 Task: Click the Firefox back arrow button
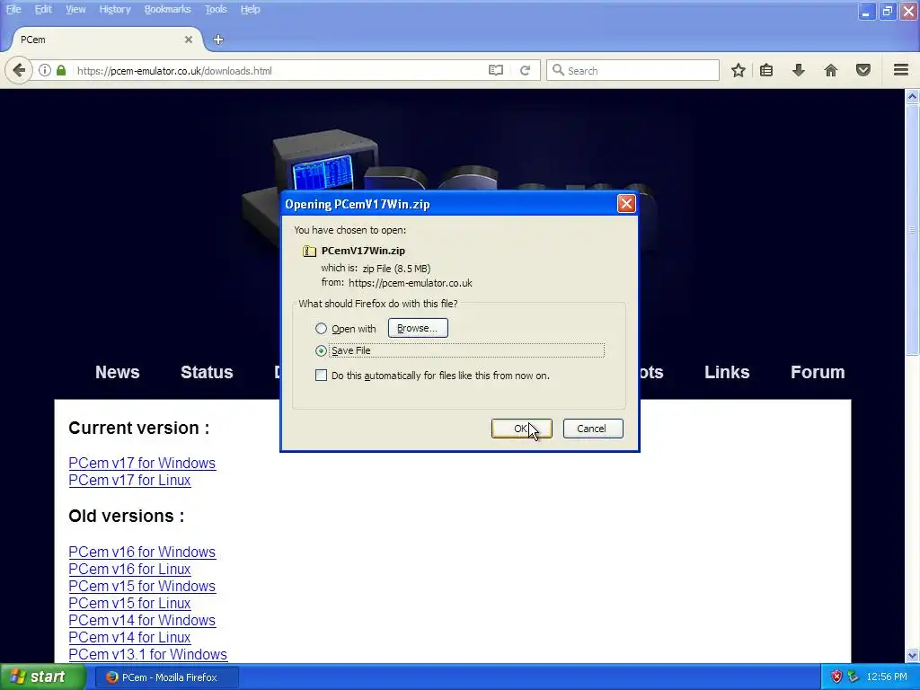(19, 70)
